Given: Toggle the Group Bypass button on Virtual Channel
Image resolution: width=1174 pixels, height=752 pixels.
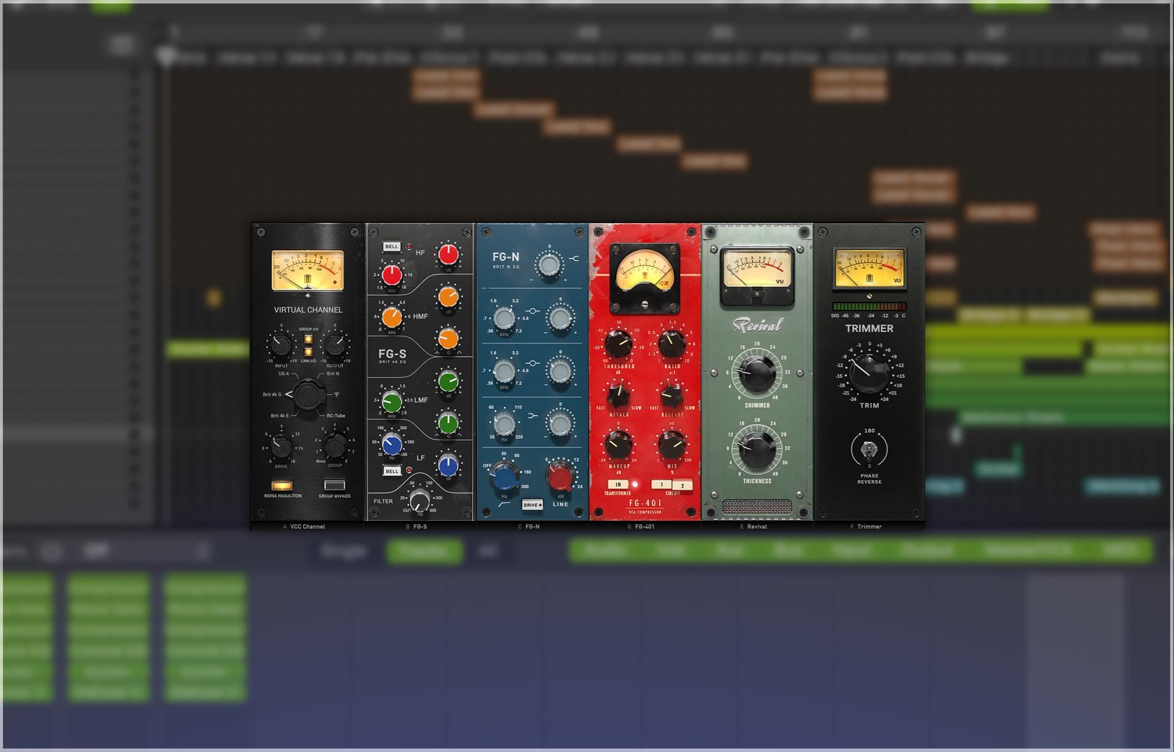Looking at the screenshot, I should click(x=334, y=485).
